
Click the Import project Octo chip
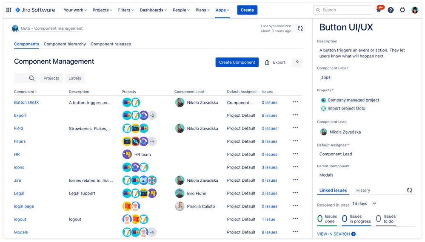click(x=343, y=108)
